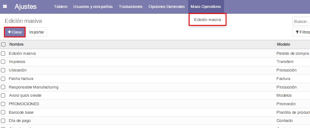
Task: Click the Ajustes app title
Action: pyautogui.click(x=26, y=7)
